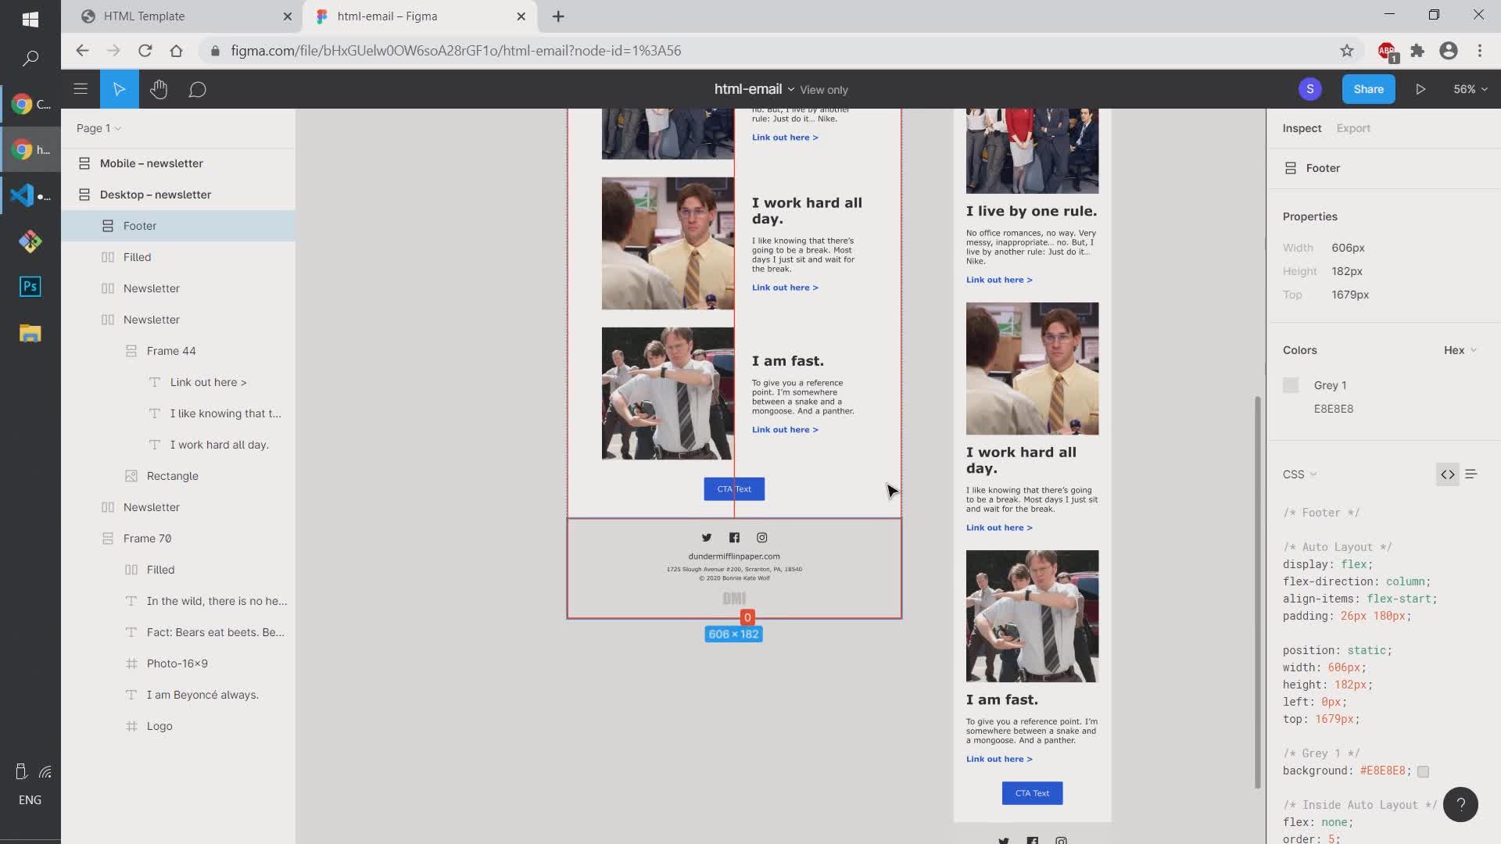1501x844 pixels.
Task: Select Desktop – newsletter layer
Action: coord(178,195)
